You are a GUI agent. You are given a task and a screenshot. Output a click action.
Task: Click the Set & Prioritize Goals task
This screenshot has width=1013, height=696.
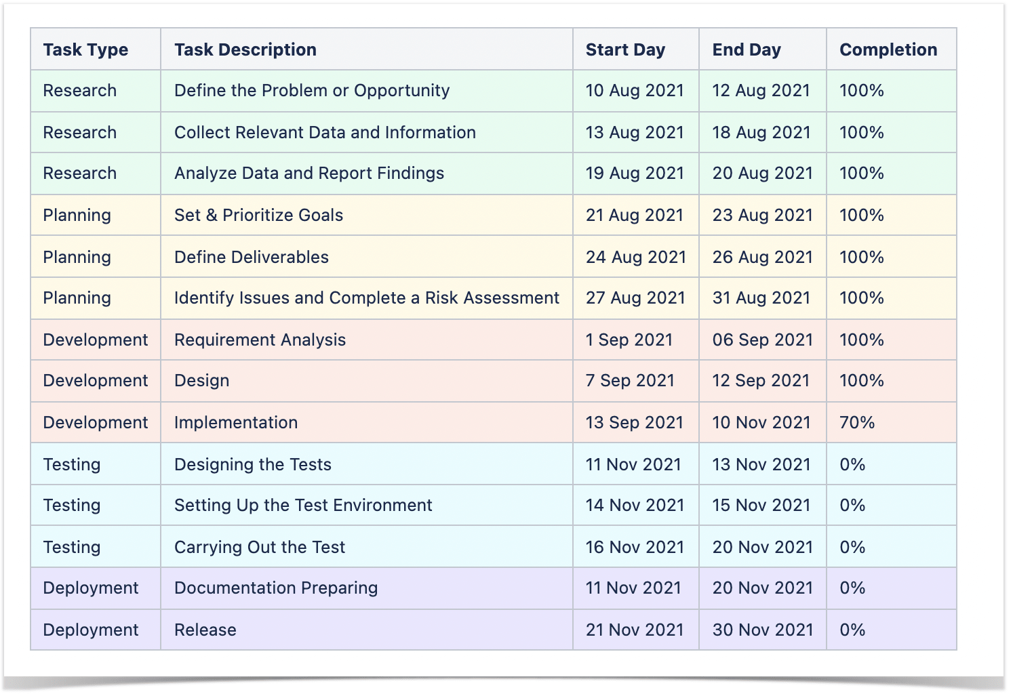258,215
